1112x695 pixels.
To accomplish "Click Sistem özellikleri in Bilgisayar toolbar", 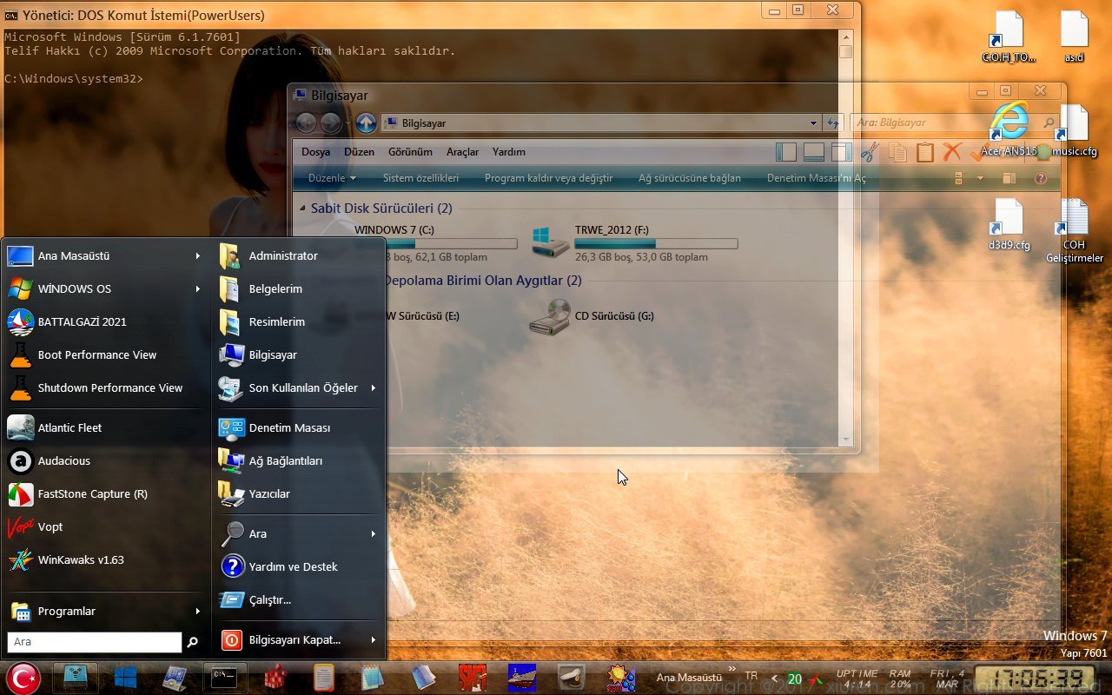I will (x=420, y=178).
